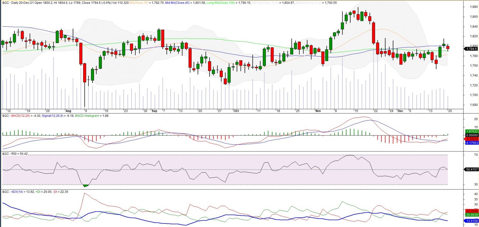Viewport: 479px width, 227px height.
Task: Click the +DI = 20.00 label
Action: click(x=44, y=192)
